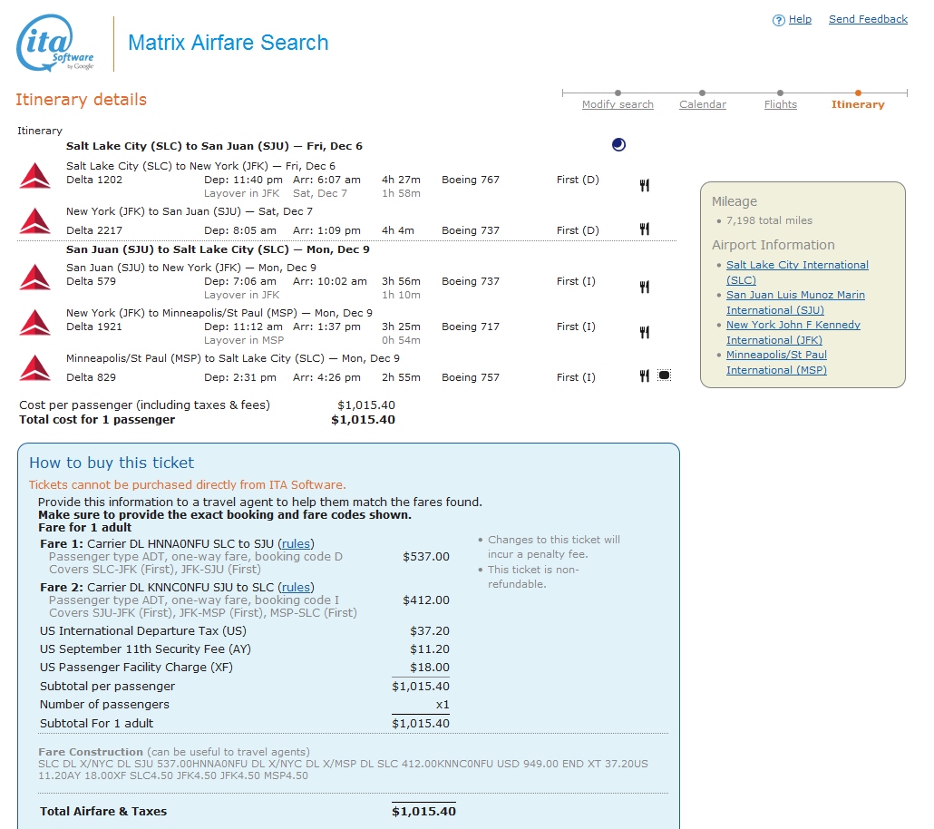Switch to the Flights step

[x=780, y=104]
